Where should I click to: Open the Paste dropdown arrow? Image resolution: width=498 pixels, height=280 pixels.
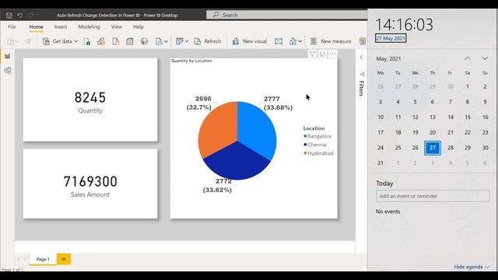pos(17,41)
